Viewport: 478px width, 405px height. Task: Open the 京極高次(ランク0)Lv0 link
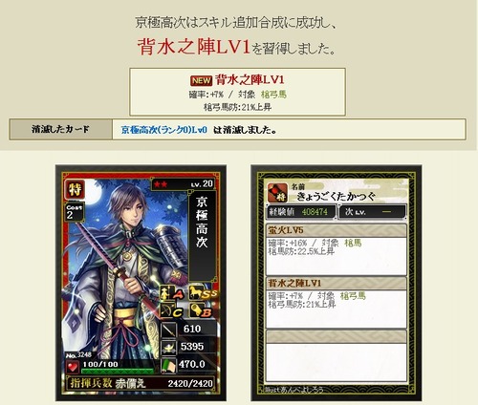tap(164, 130)
